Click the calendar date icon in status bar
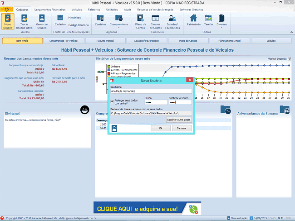 pos(251,218)
